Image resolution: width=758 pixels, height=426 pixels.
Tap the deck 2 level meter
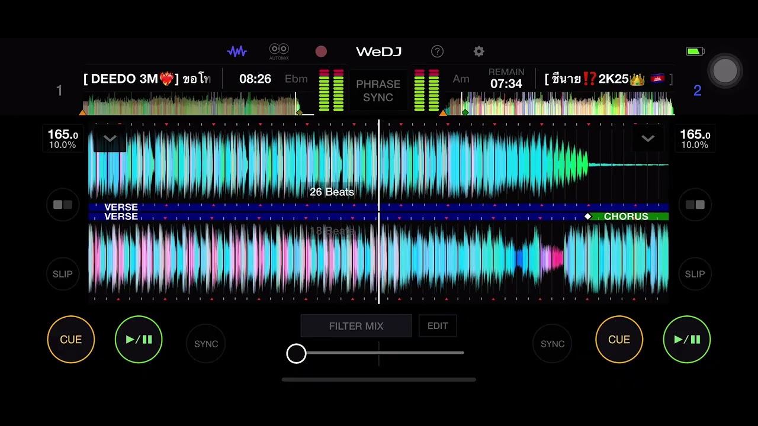click(426, 90)
